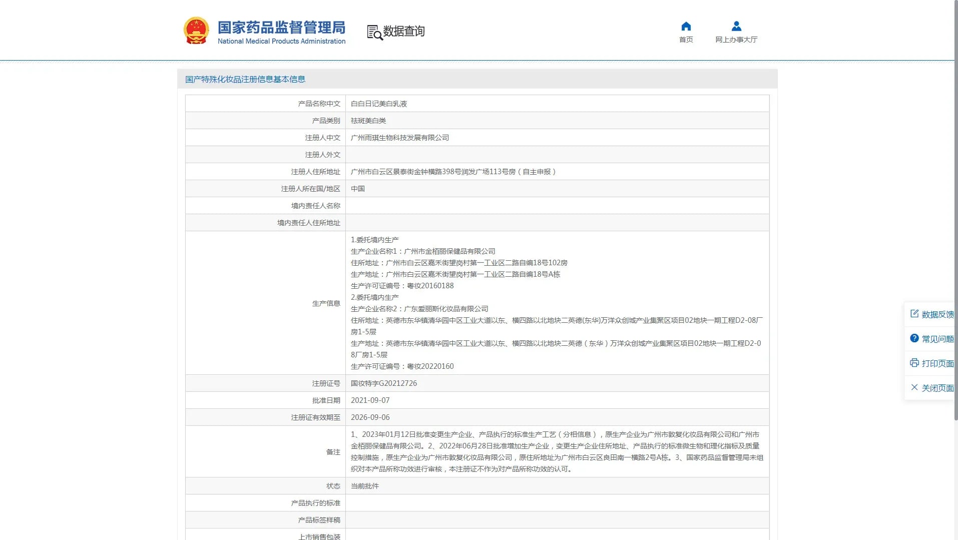Click the expiry date 2026-09-06 cell
The image size is (958, 540).
370,417
